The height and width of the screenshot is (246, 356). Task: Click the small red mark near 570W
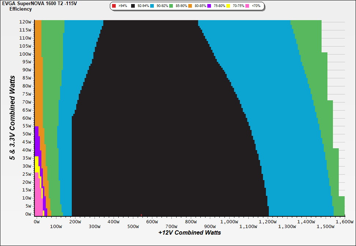pyautogui.click(x=141, y=215)
